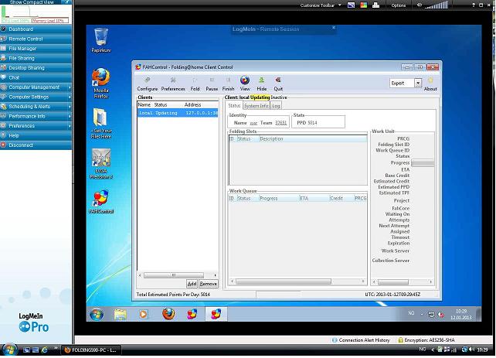Click the Options button in LogMeIn toolbar

(x=398, y=5)
